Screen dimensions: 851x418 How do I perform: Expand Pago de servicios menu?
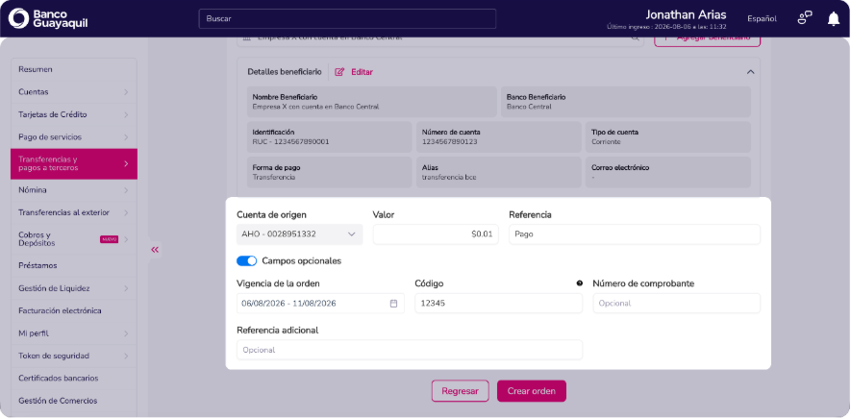[x=74, y=137]
